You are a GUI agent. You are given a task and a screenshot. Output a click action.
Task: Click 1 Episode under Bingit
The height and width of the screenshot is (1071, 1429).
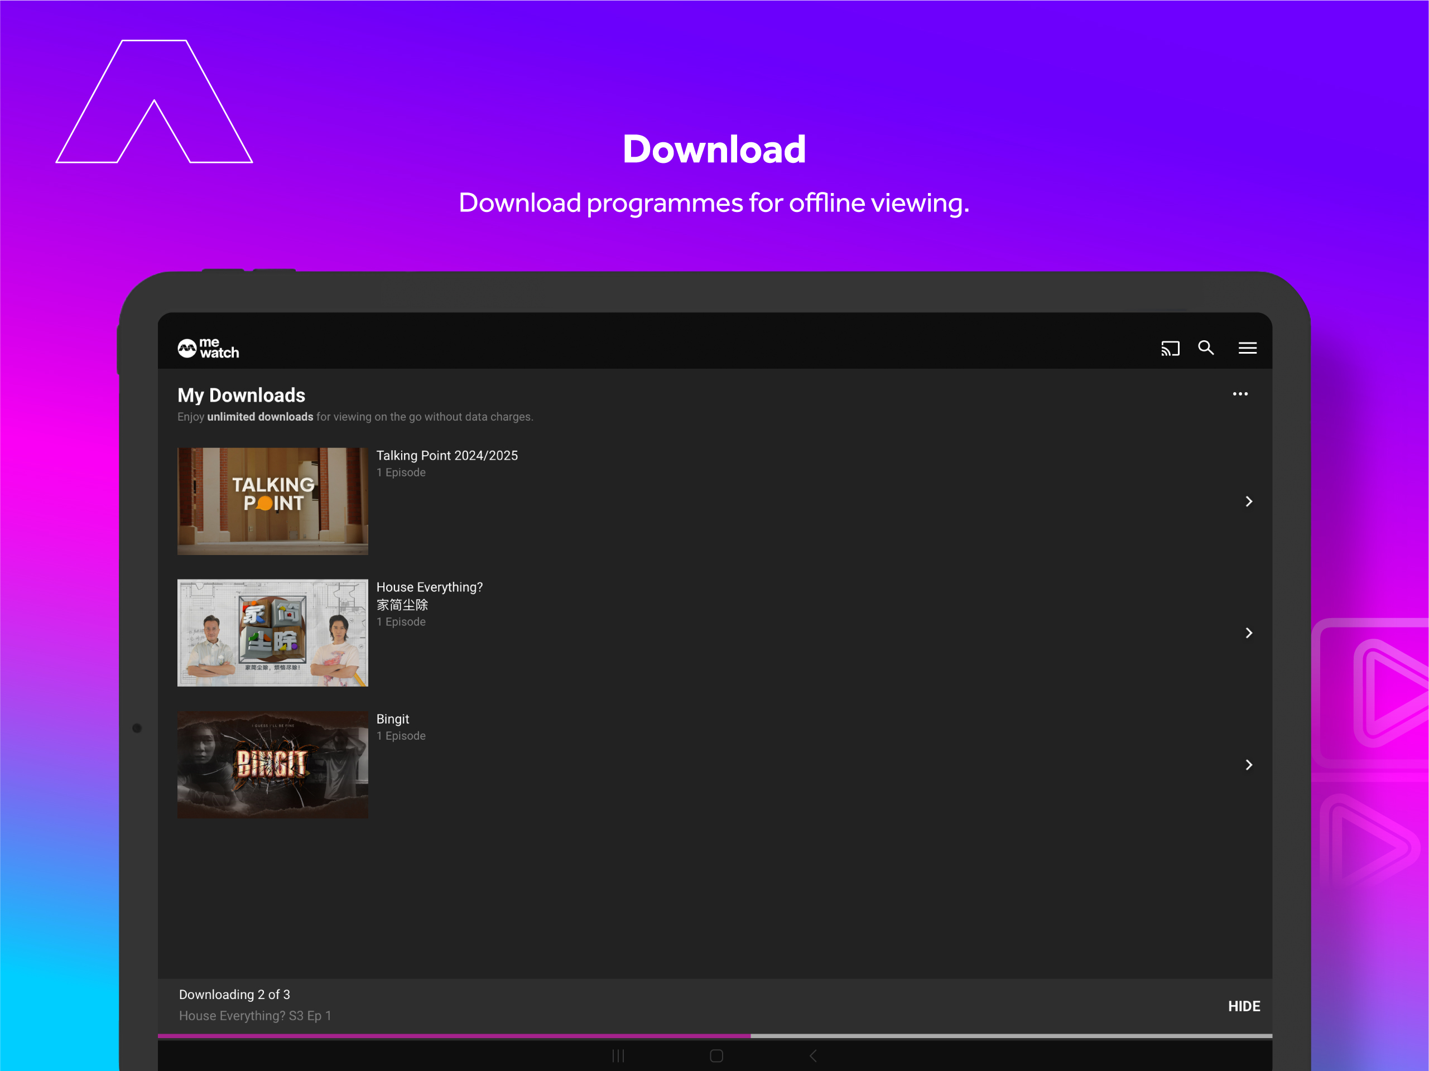(401, 736)
